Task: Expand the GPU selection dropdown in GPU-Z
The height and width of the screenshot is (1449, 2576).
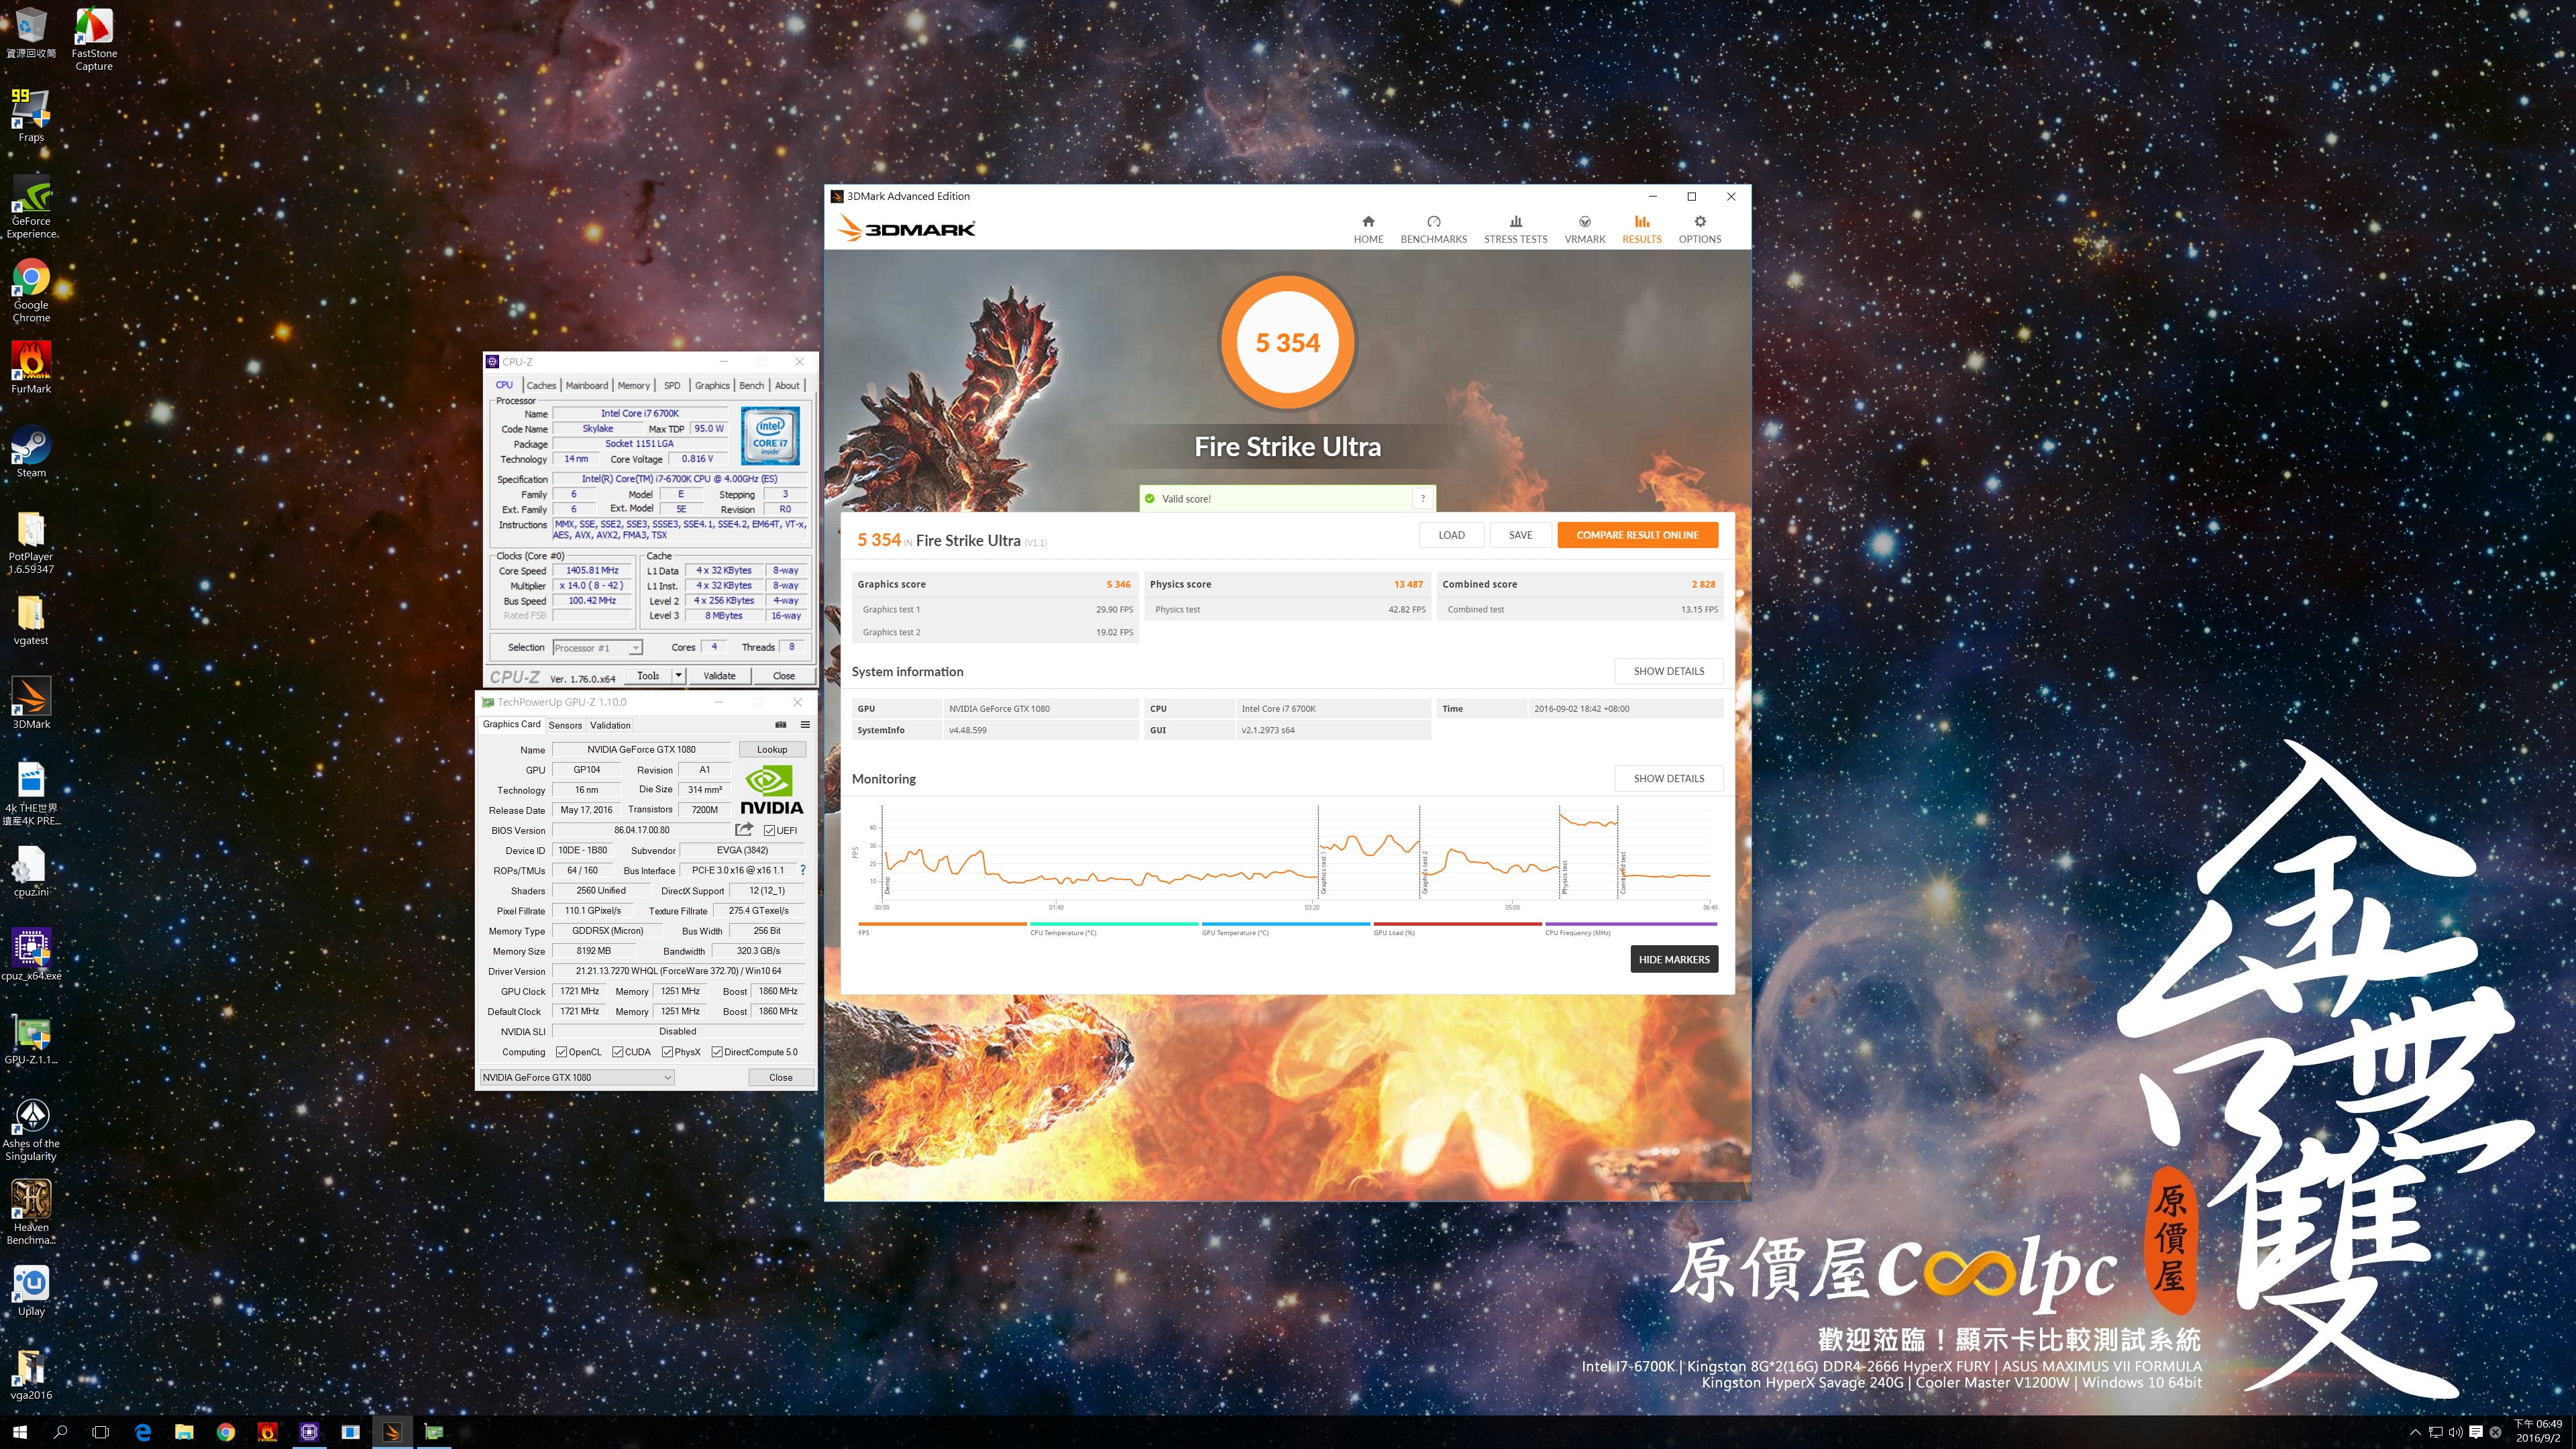Action: [576, 1077]
